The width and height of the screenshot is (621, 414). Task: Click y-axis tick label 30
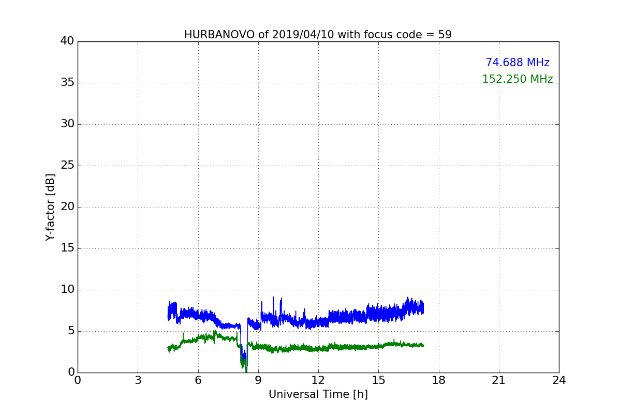tap(67, 124)
